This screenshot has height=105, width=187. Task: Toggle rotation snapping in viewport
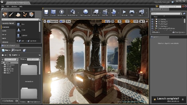[123, 21]
